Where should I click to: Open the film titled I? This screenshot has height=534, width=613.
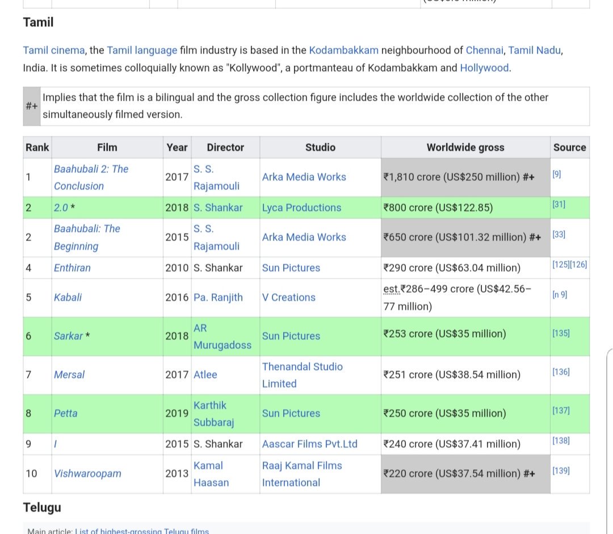pos(56,444)
